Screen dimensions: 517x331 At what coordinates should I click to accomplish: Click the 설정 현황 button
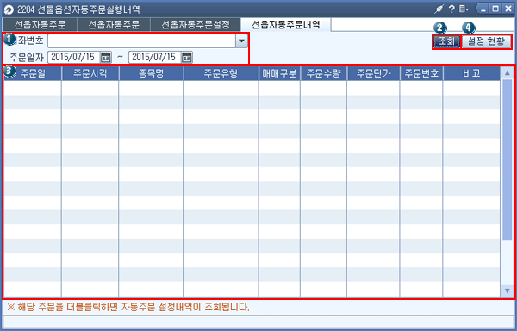(x=486, y=41)
